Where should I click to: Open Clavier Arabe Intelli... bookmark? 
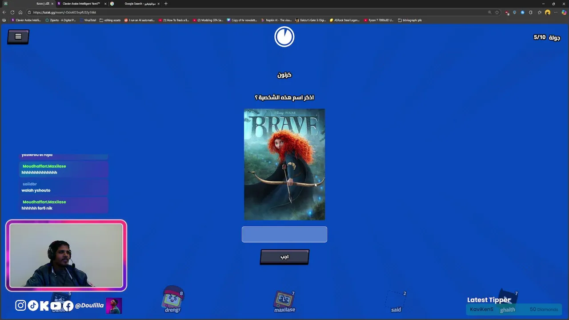(x=26, y=20)
